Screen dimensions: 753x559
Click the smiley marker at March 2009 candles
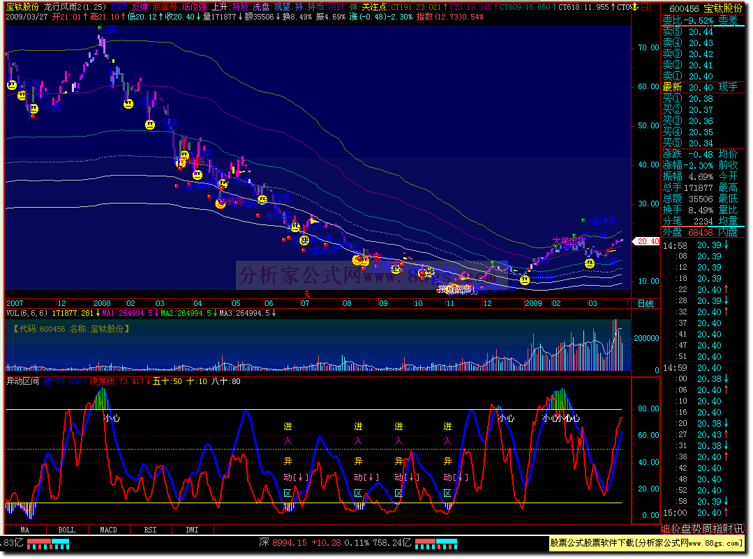point(590,263)
